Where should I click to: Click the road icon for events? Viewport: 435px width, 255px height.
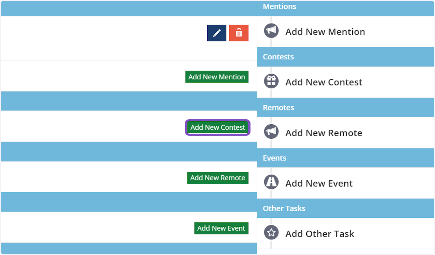(x=271, y=183)
